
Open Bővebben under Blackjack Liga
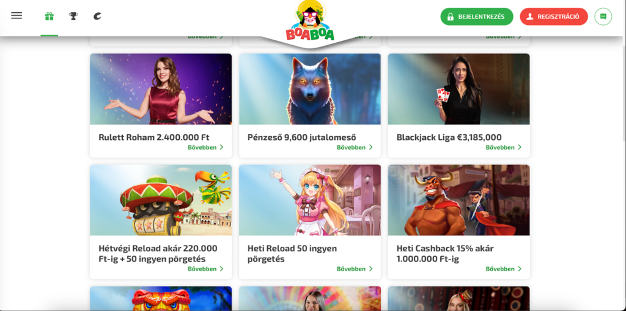(504, 147)
